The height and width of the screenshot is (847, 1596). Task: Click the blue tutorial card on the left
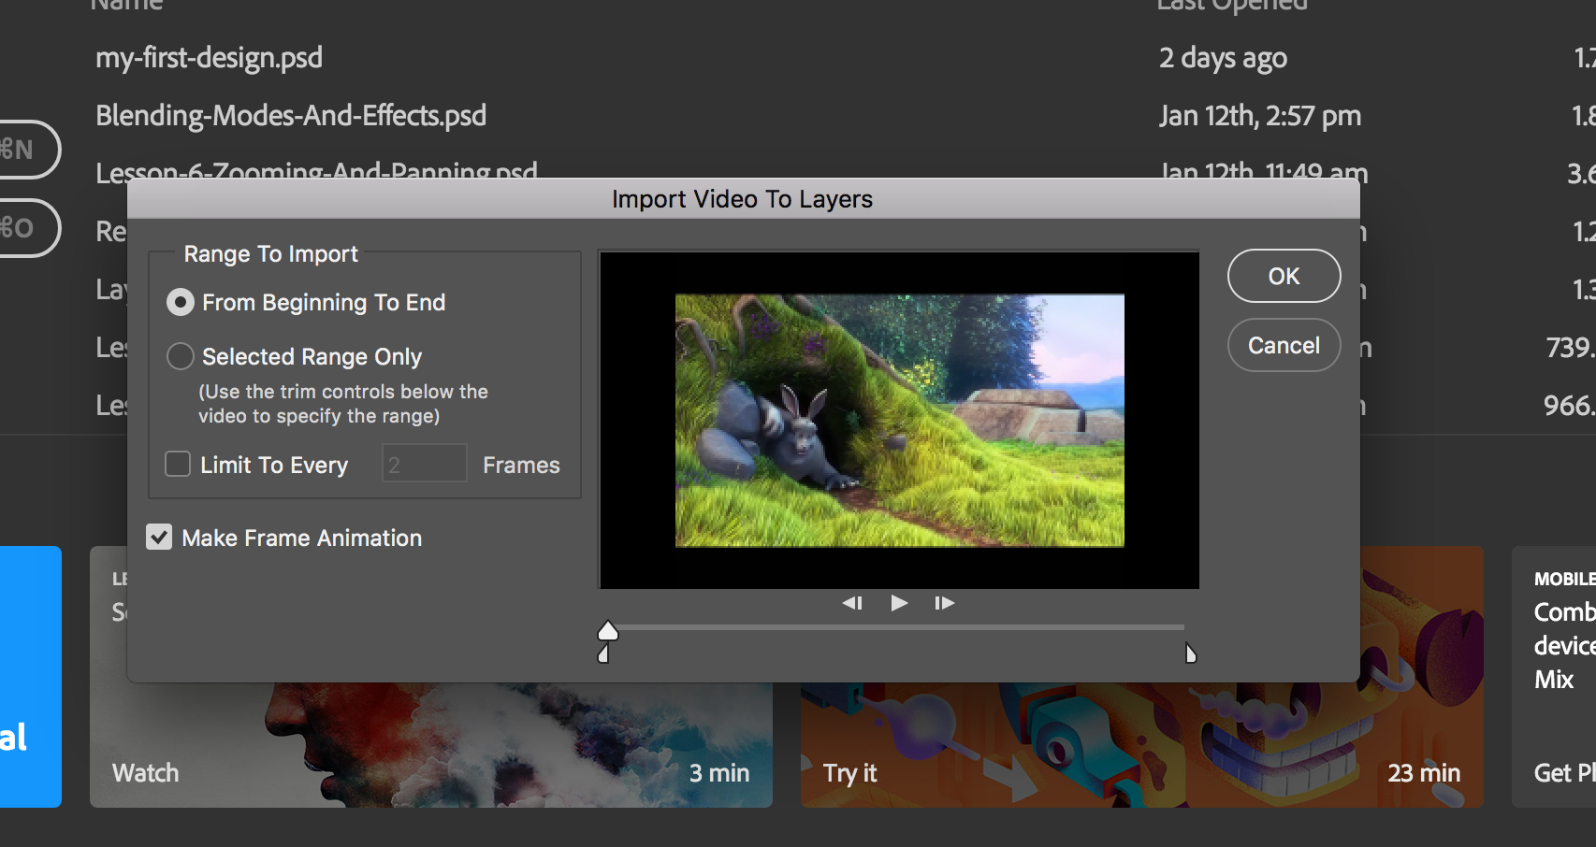pyautogui.click(x=30, y=677)
